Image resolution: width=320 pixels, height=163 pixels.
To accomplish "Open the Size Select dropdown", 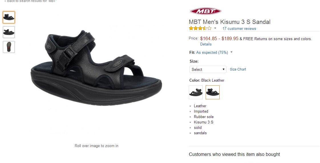I will (208, 69).
